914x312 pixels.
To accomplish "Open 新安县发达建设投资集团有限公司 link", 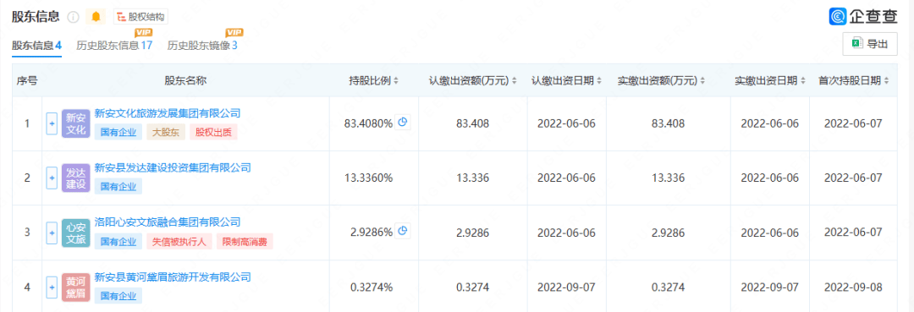I will pyautogui.click(x=173, y=167).
